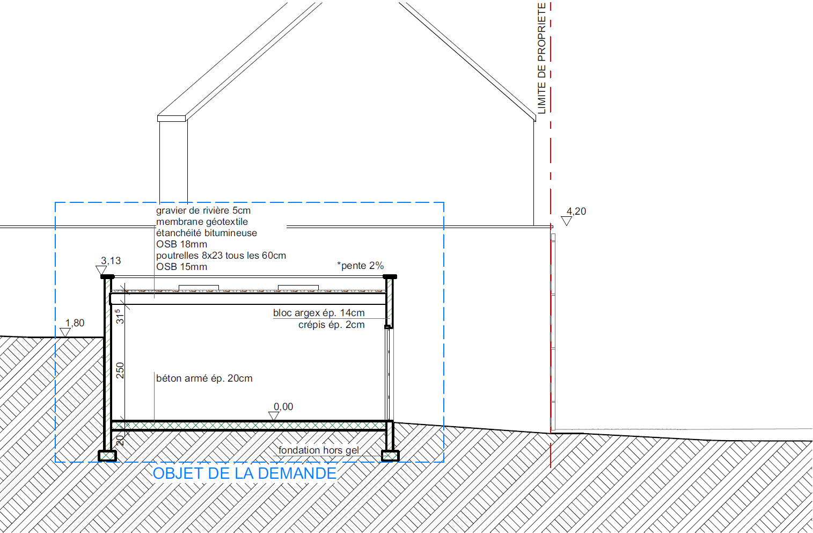
Task: Select the membrane géotextile annotation
Action: coord(202,222)
